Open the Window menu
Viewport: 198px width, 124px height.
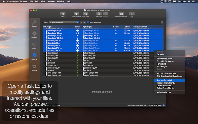pos(61,1)
